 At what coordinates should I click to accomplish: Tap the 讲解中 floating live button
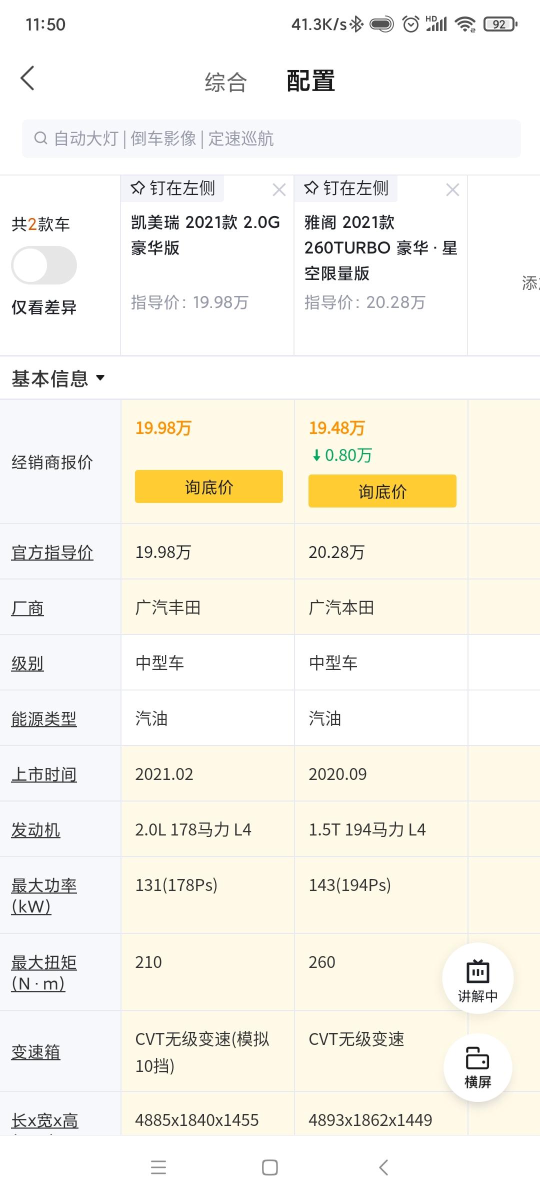pyautogui.click(x=478, y=978)
